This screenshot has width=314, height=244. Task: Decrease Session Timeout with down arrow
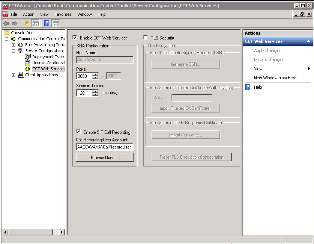click(96, 94)
